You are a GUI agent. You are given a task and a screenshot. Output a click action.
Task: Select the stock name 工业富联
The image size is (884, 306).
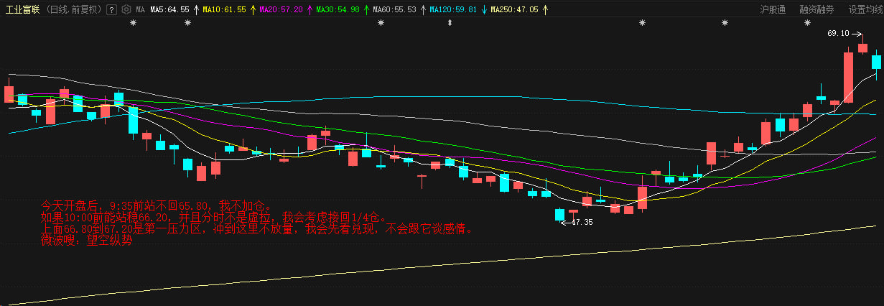22,10
